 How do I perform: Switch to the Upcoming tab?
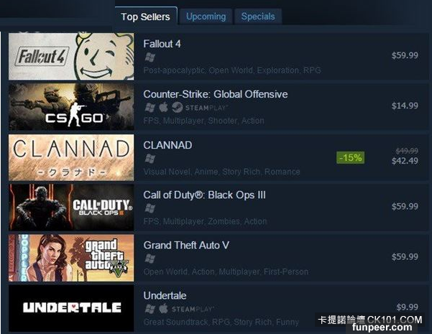click(206, 17)
